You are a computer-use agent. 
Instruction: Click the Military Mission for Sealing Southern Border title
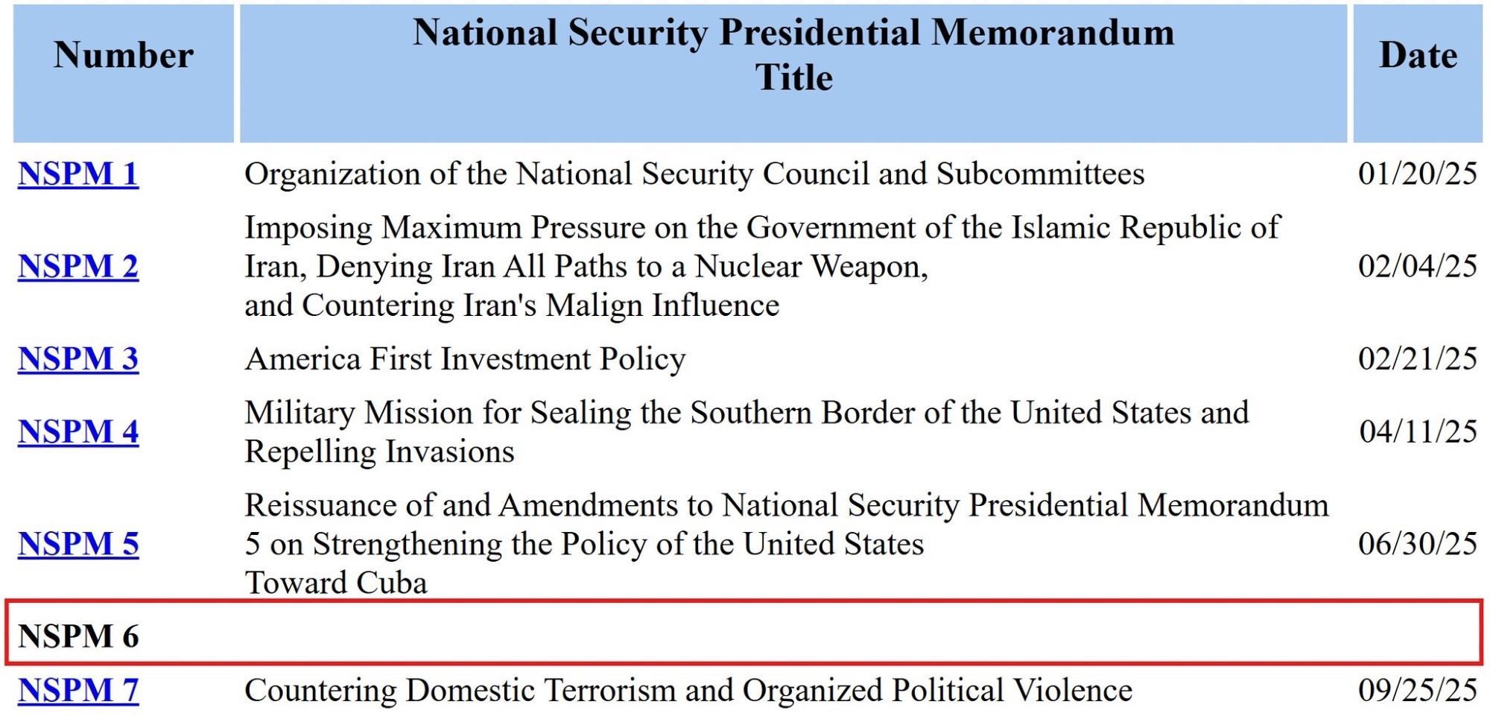pos(746,432)
